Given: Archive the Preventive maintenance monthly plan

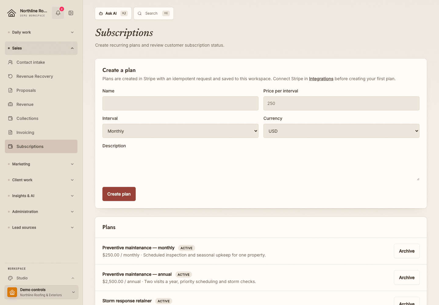Looking at the screenshot, I should point(407,251).
